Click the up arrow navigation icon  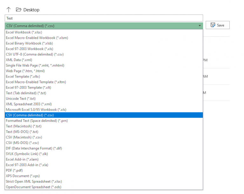click(x=9, y=9)
